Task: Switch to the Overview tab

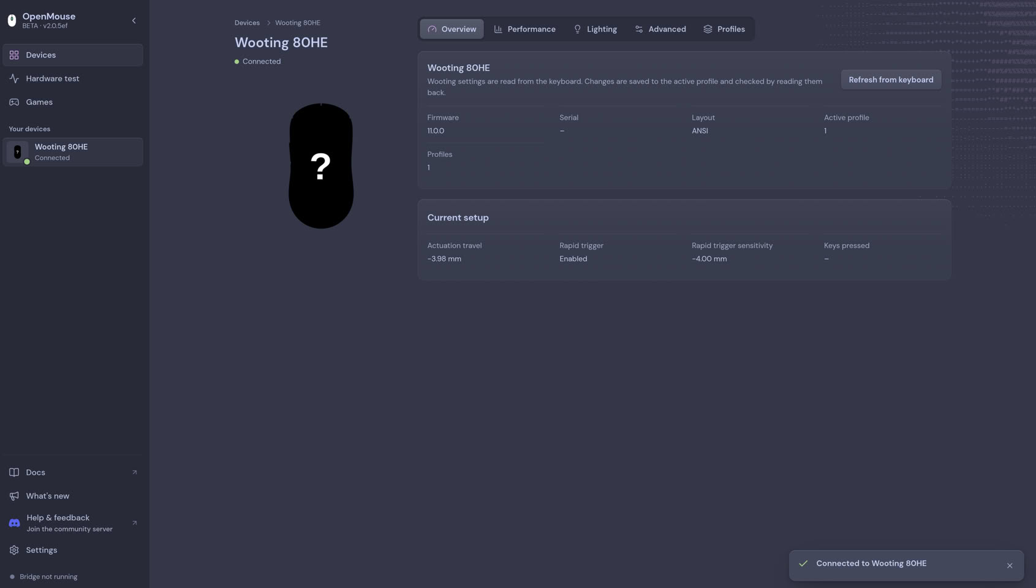Action: click(x=452, y=29)
